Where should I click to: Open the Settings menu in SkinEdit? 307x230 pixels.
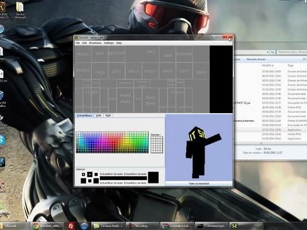tap(109, 43)
